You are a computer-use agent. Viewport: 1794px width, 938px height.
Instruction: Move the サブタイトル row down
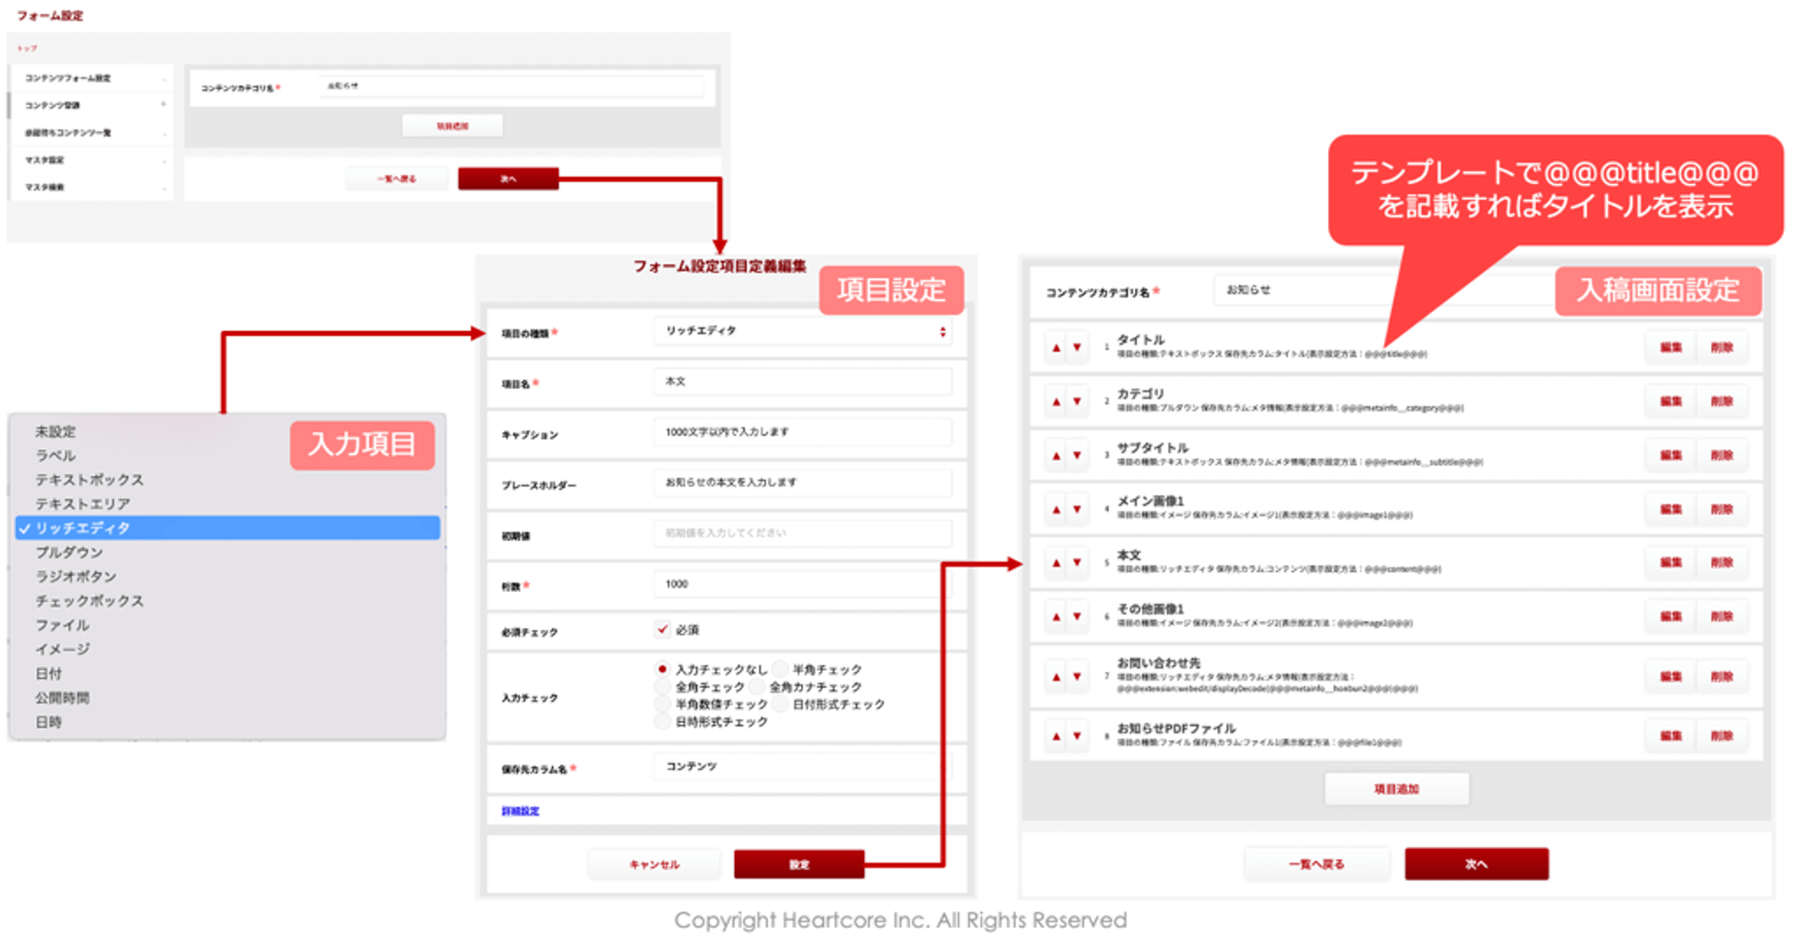[1077, 455]
